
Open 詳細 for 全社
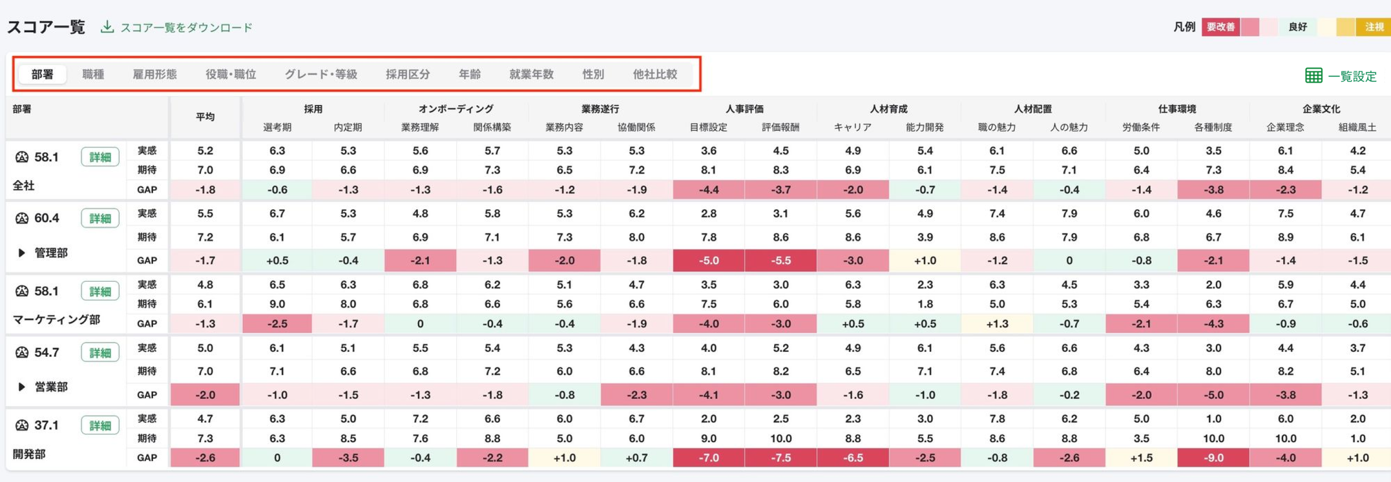click(100, 157)
